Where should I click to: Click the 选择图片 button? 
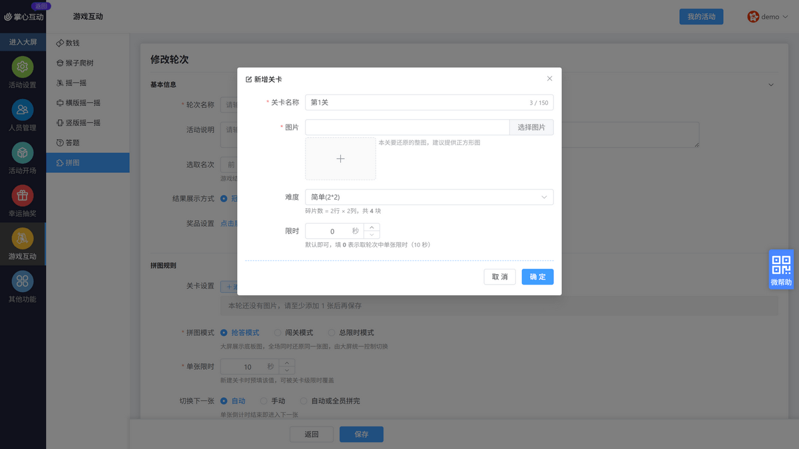(x=531, y=127)
